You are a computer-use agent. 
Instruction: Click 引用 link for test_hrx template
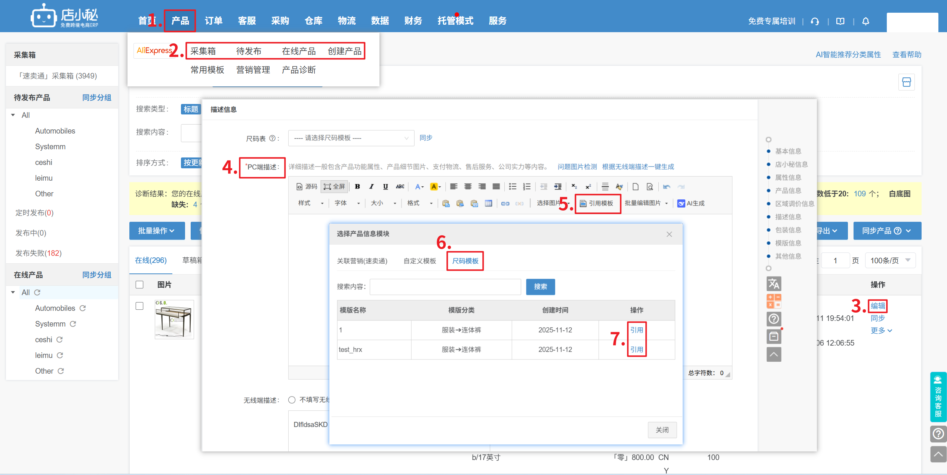[637, 350]
